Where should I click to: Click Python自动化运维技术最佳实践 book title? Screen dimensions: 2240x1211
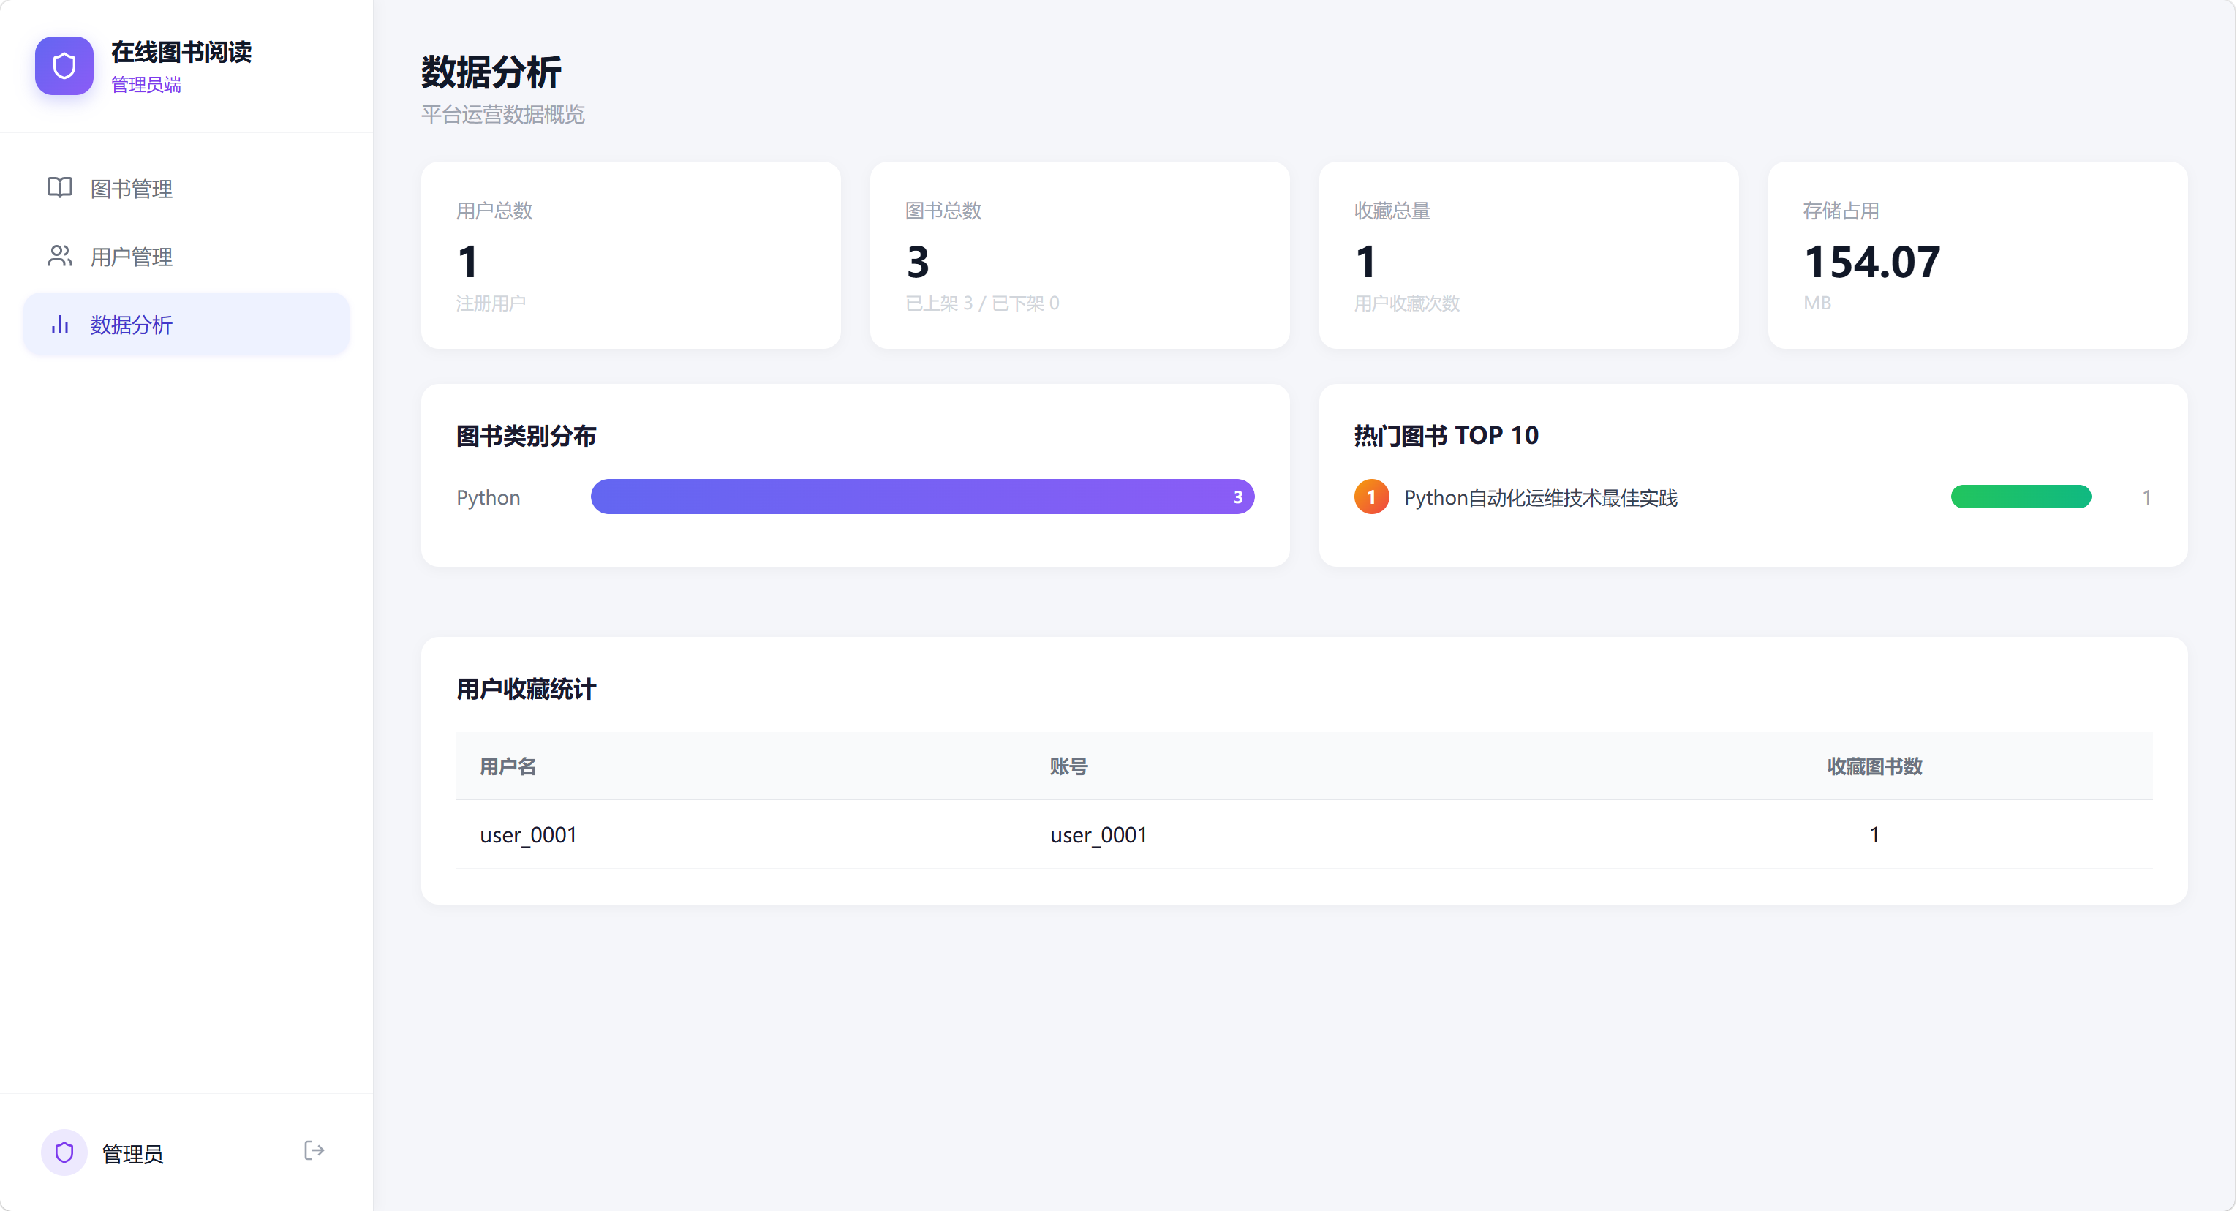pyautogui.click(x=1540, y=498)
